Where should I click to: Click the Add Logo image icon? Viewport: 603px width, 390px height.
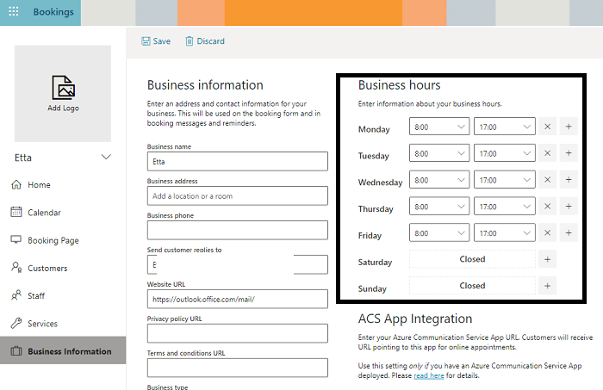(64, 88)
